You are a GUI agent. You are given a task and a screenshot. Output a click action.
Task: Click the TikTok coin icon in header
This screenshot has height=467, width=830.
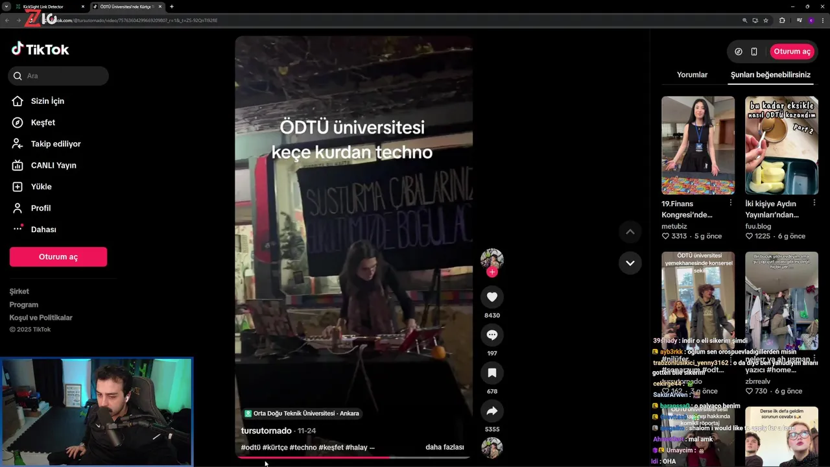[x=739, y=51]
